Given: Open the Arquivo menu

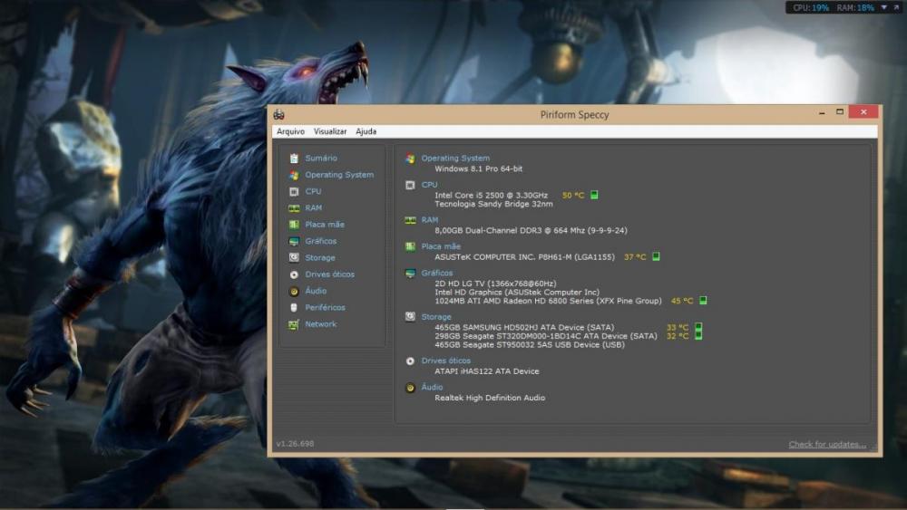Looking at the screenshot, I should coord(290,132).
